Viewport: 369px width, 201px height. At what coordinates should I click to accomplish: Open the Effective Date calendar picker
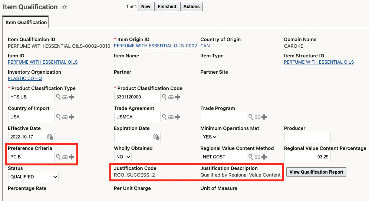coord(50,137)
